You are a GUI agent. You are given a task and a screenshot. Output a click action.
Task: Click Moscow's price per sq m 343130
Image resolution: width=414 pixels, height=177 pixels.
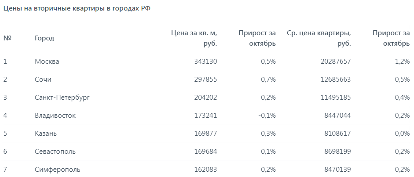(x=205, y=61)
